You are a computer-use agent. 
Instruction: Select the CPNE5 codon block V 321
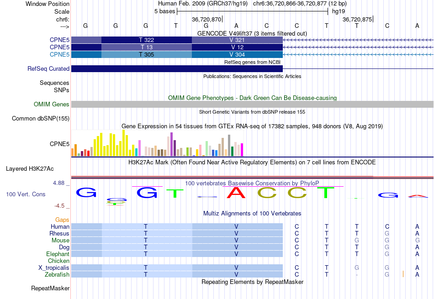[237, 40]
